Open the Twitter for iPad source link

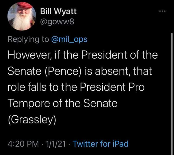pos(101,144)
